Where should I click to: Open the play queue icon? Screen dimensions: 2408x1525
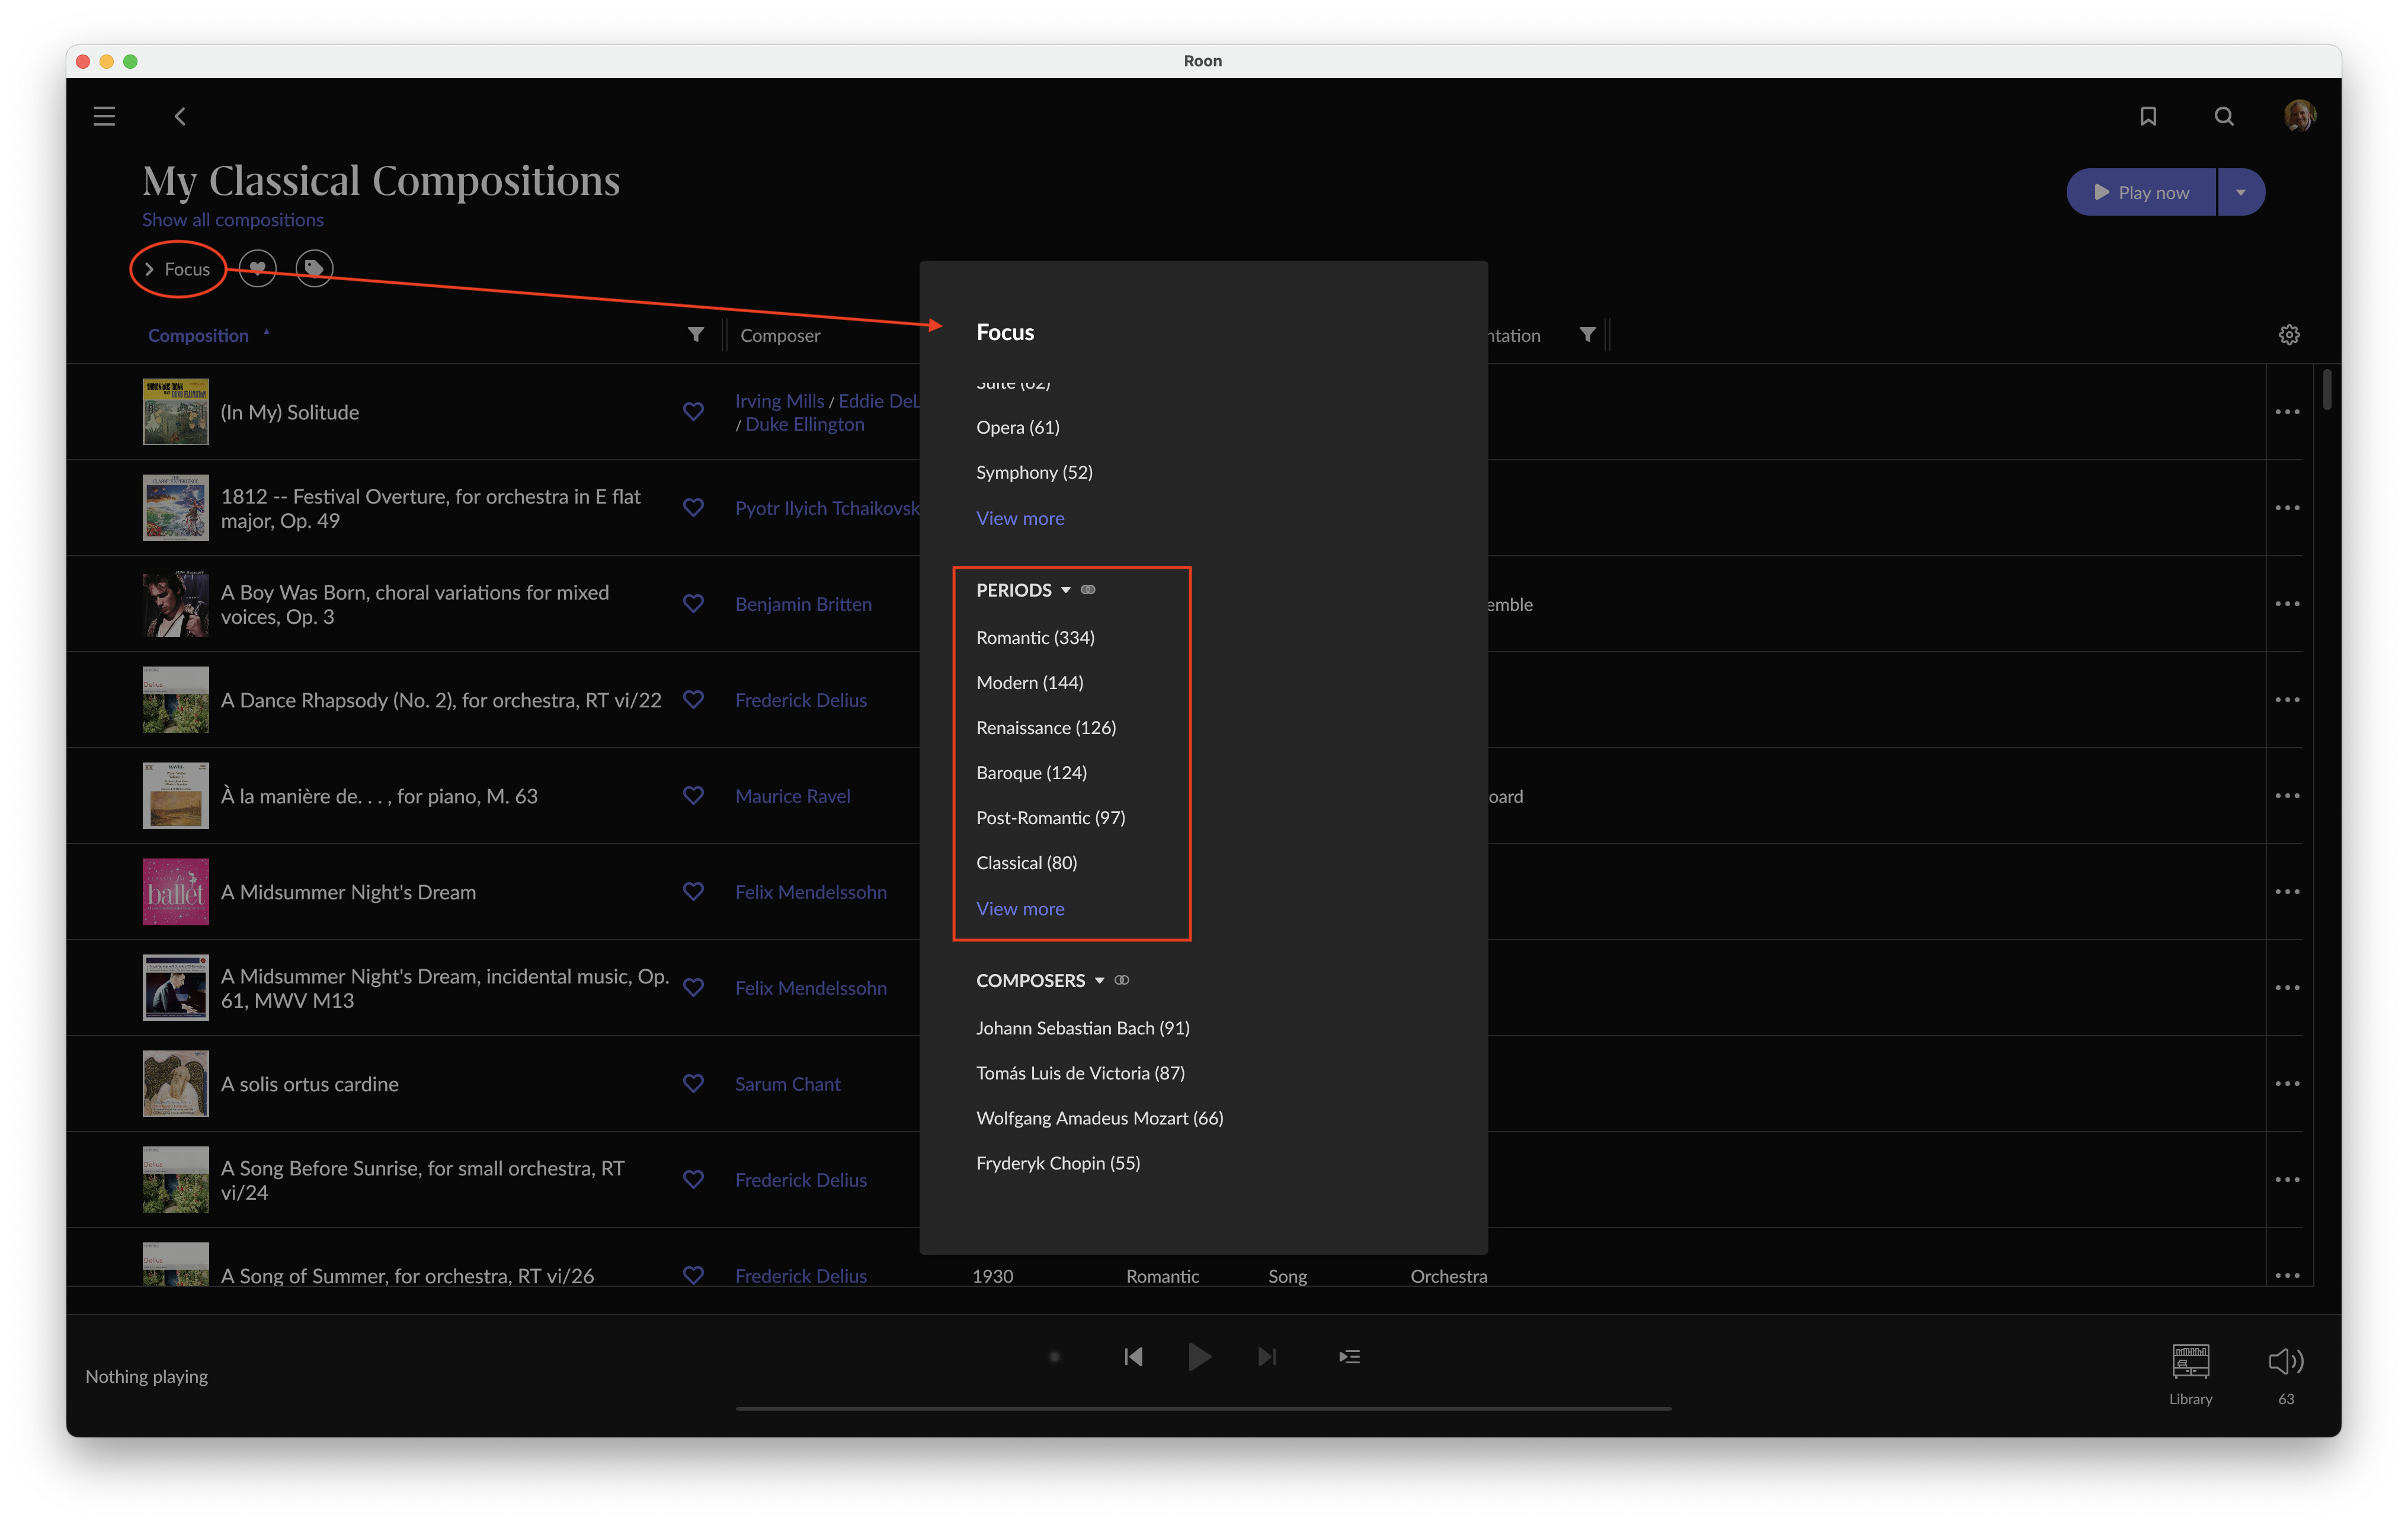(x=1349, y=1357)
